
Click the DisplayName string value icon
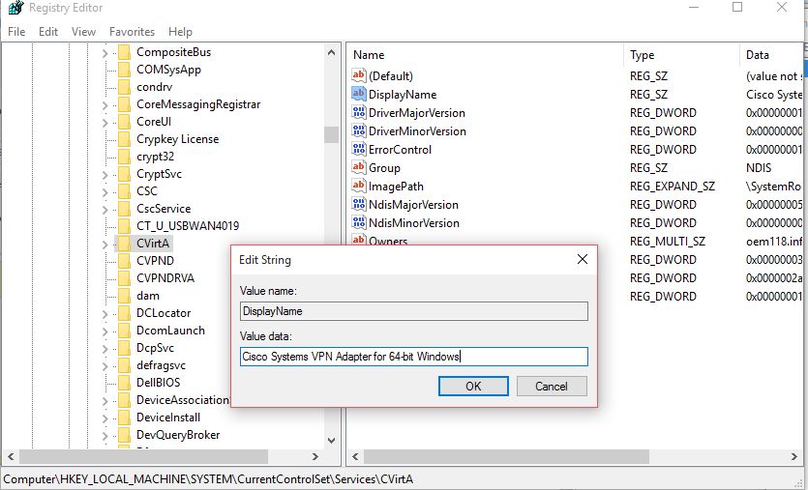[x=359, y=94]
